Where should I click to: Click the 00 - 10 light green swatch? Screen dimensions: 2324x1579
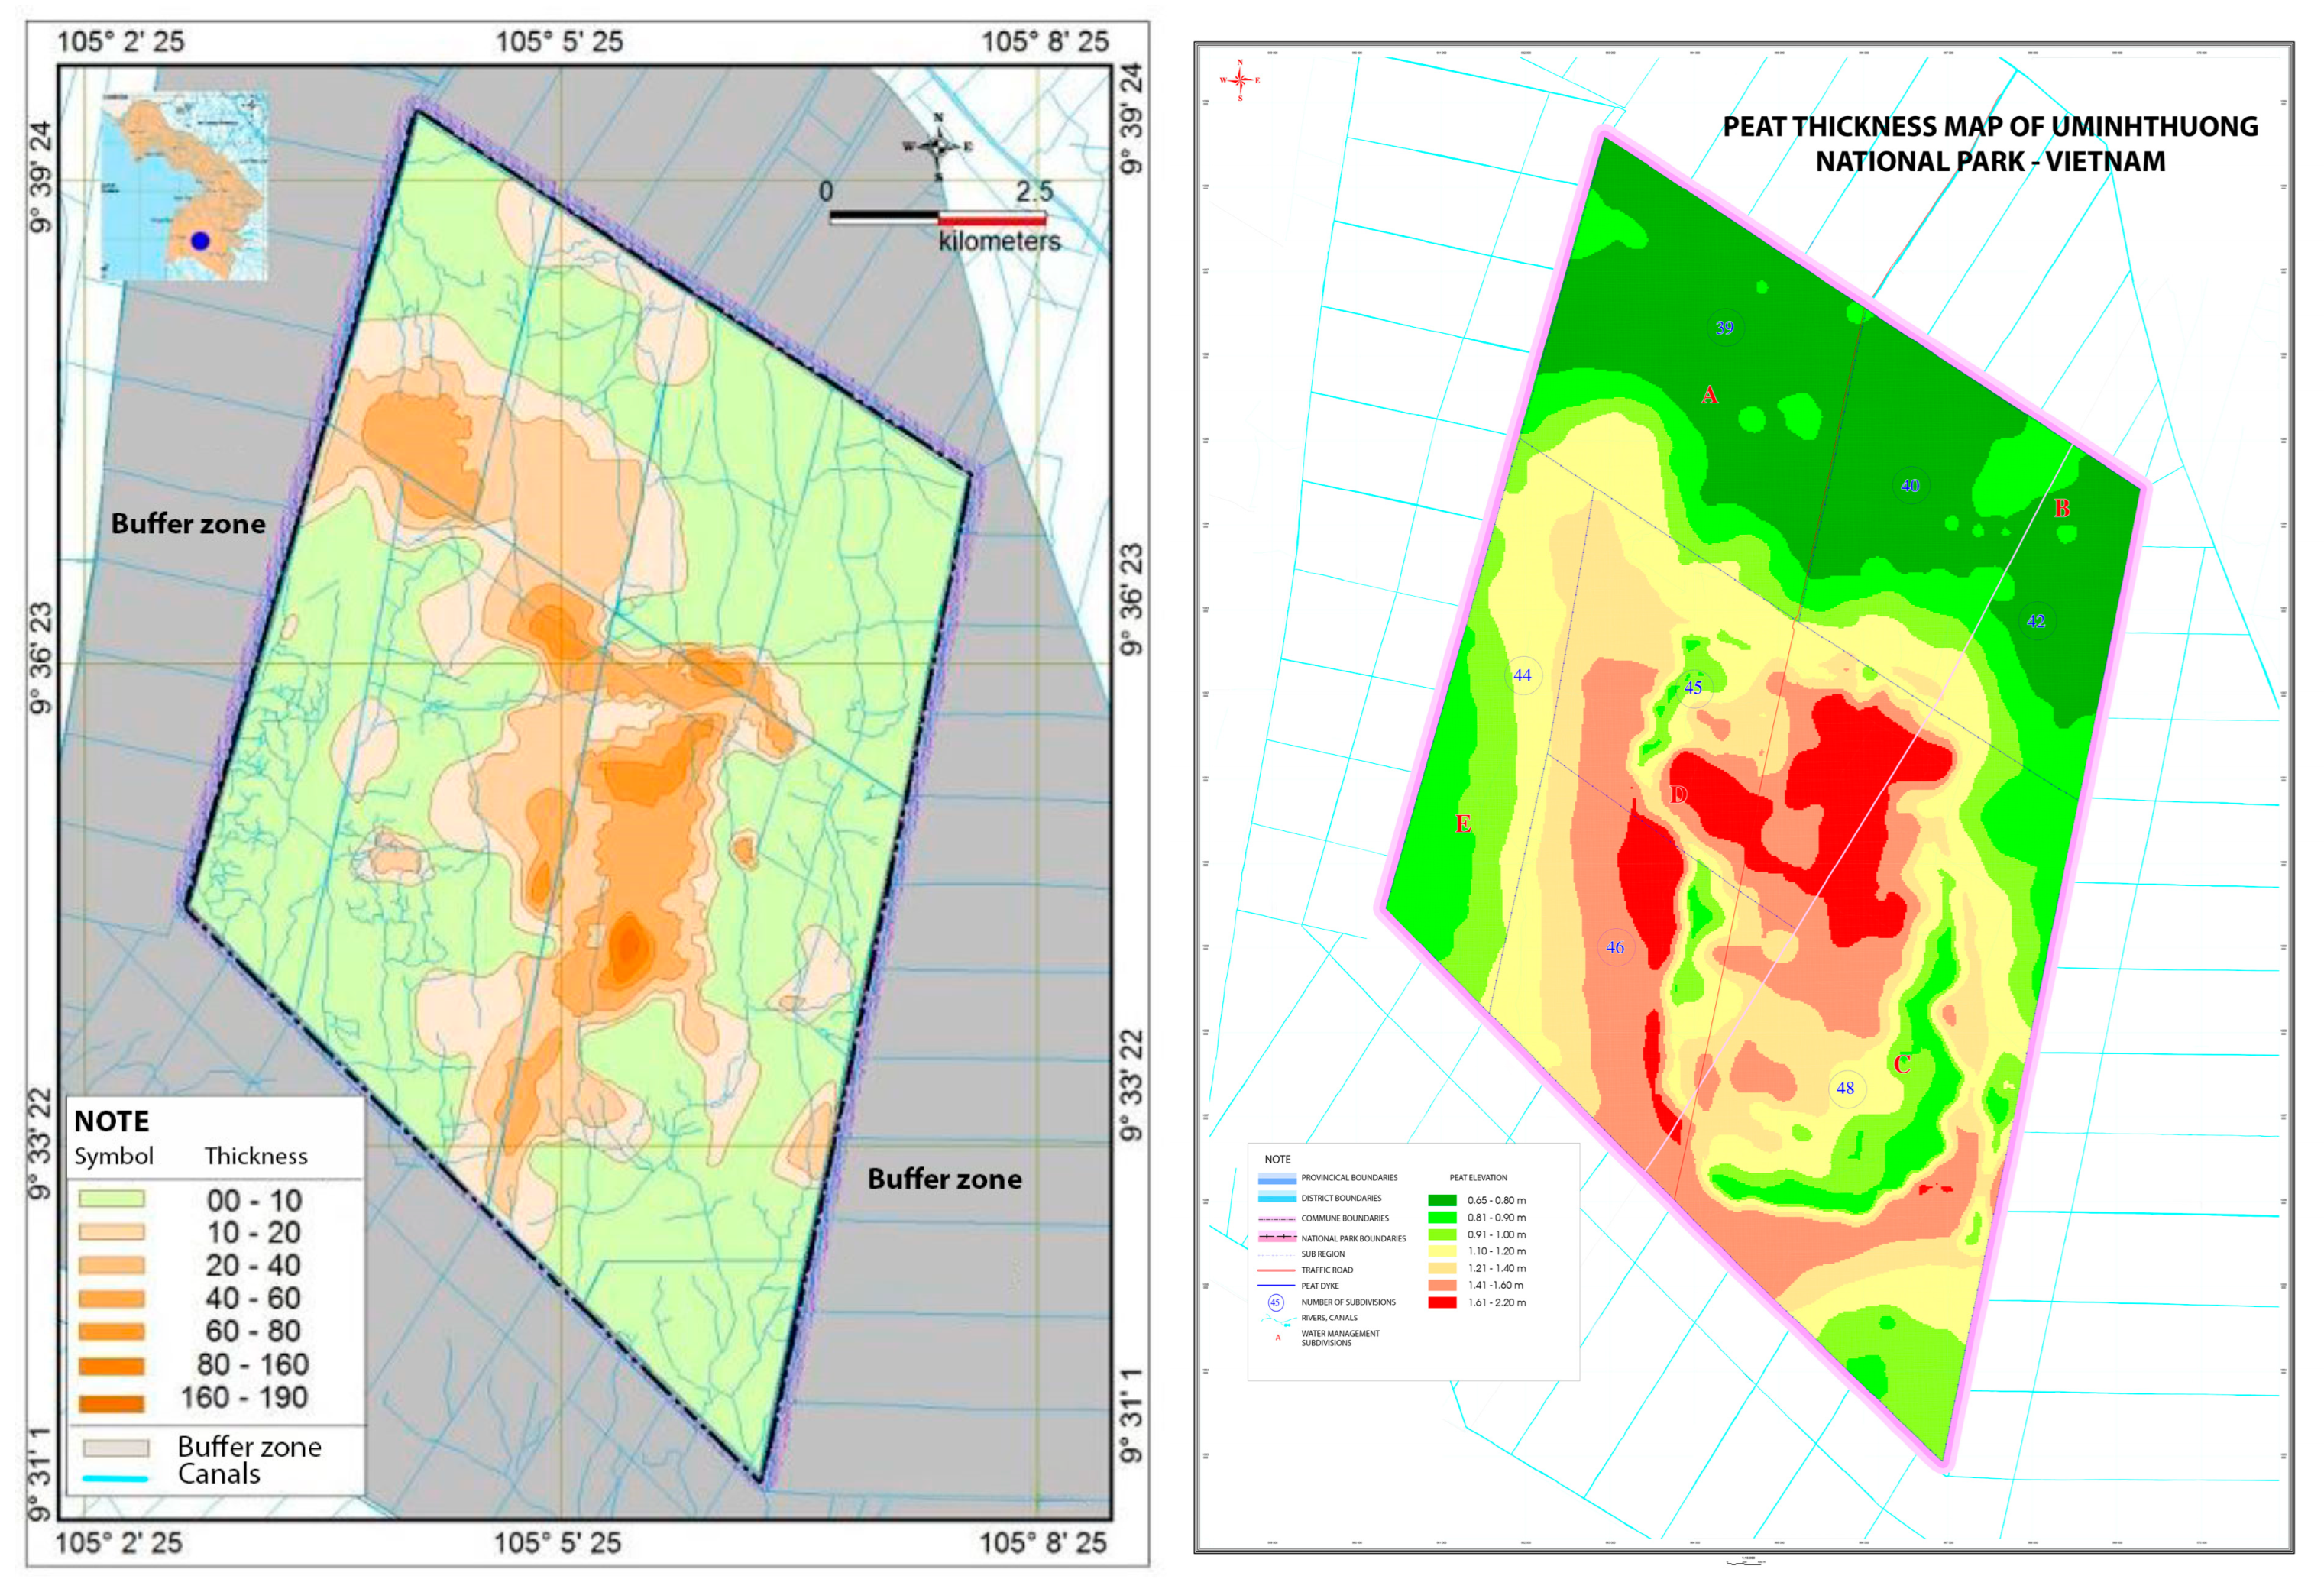pos(112,1199)
